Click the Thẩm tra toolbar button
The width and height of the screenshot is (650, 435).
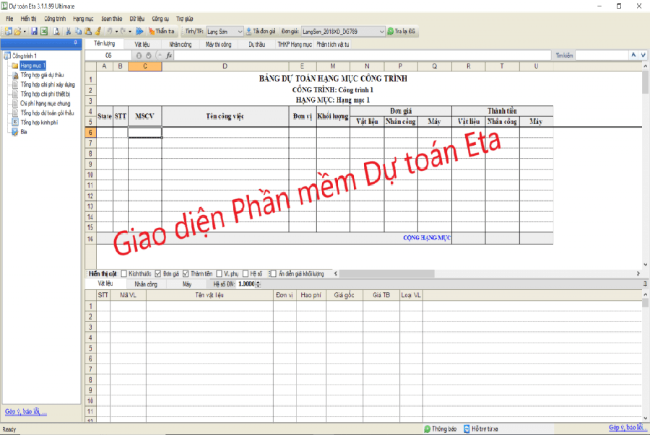162,32
